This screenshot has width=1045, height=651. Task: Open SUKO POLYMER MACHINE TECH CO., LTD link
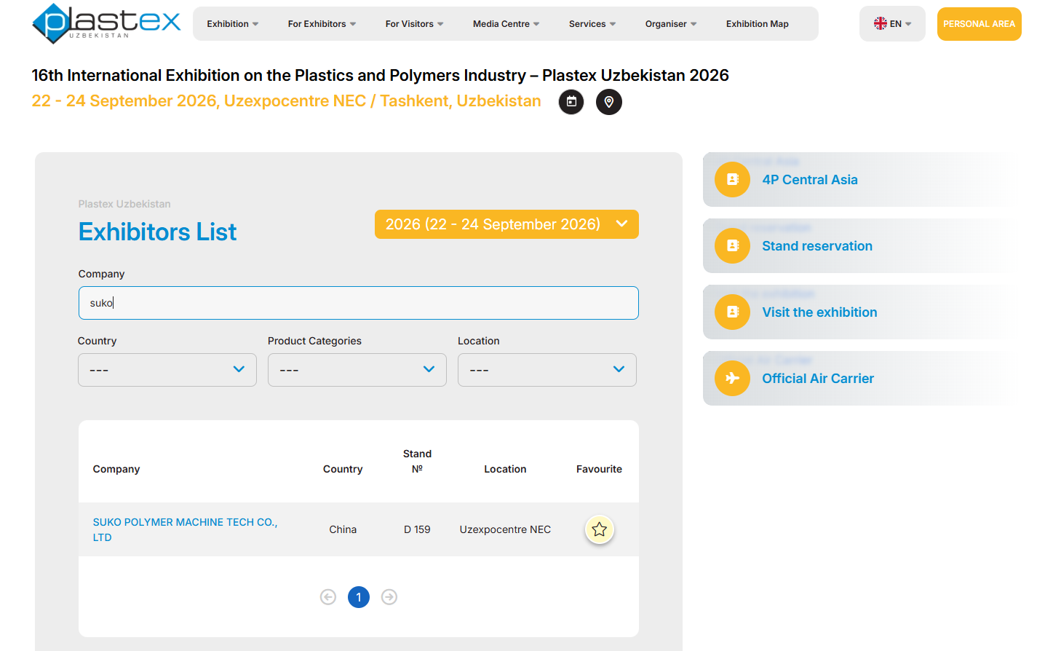[185, 529]
